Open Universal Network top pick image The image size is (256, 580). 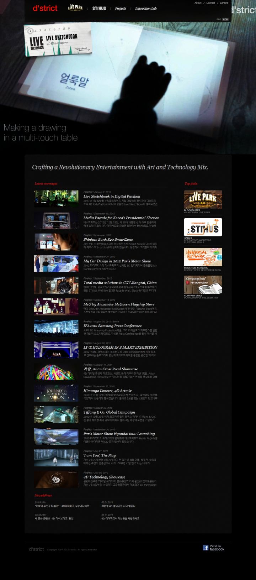tap(203, 257)
